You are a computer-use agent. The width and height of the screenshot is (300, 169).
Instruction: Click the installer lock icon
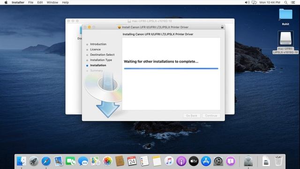coord(222,27)
